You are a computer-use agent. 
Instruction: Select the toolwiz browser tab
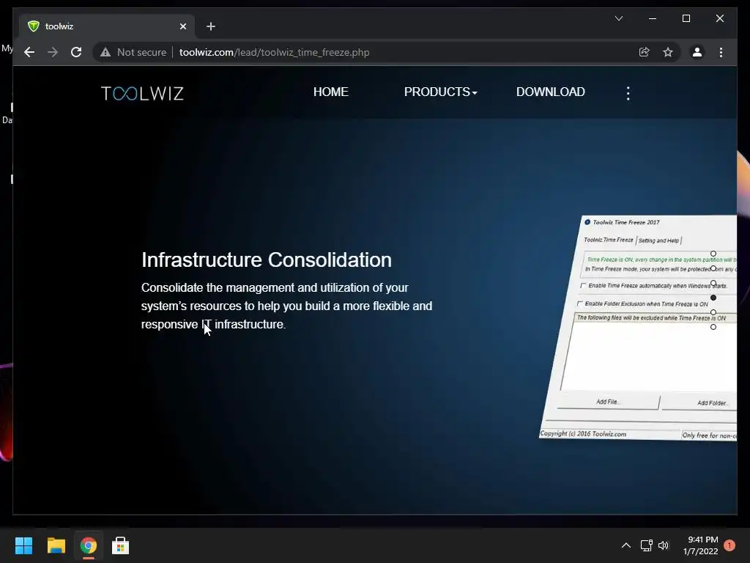point(107,26)
